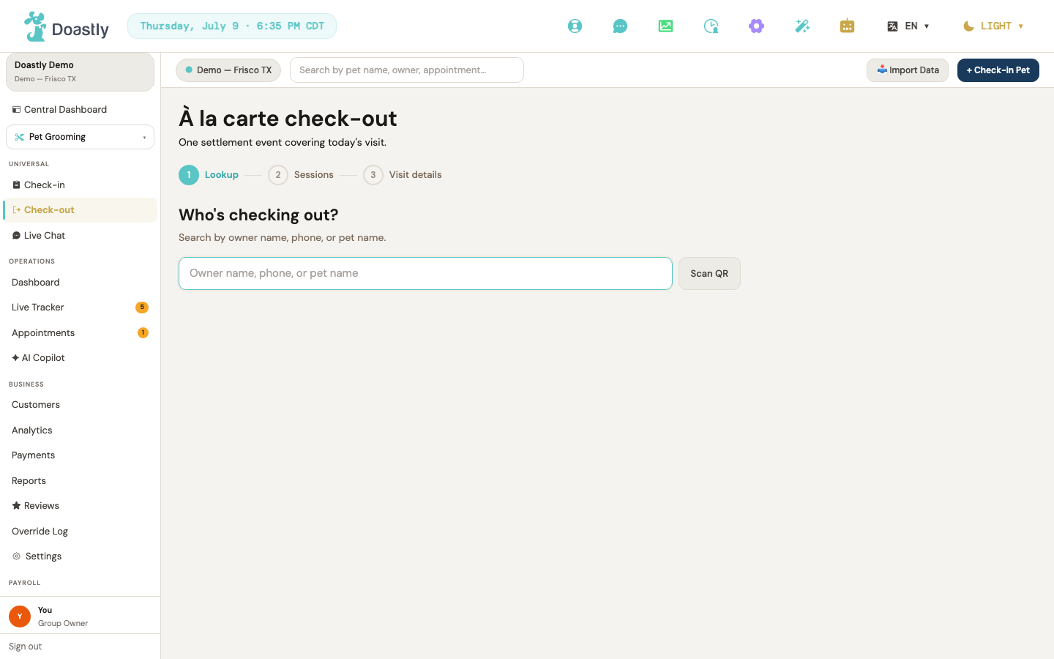Select Check-out in the sidebar

point(80,210)
